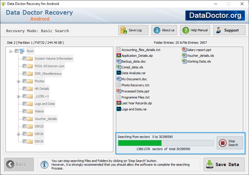
Task: Select the Voucher_details.xls Excel icon
Action: [184, 55]
